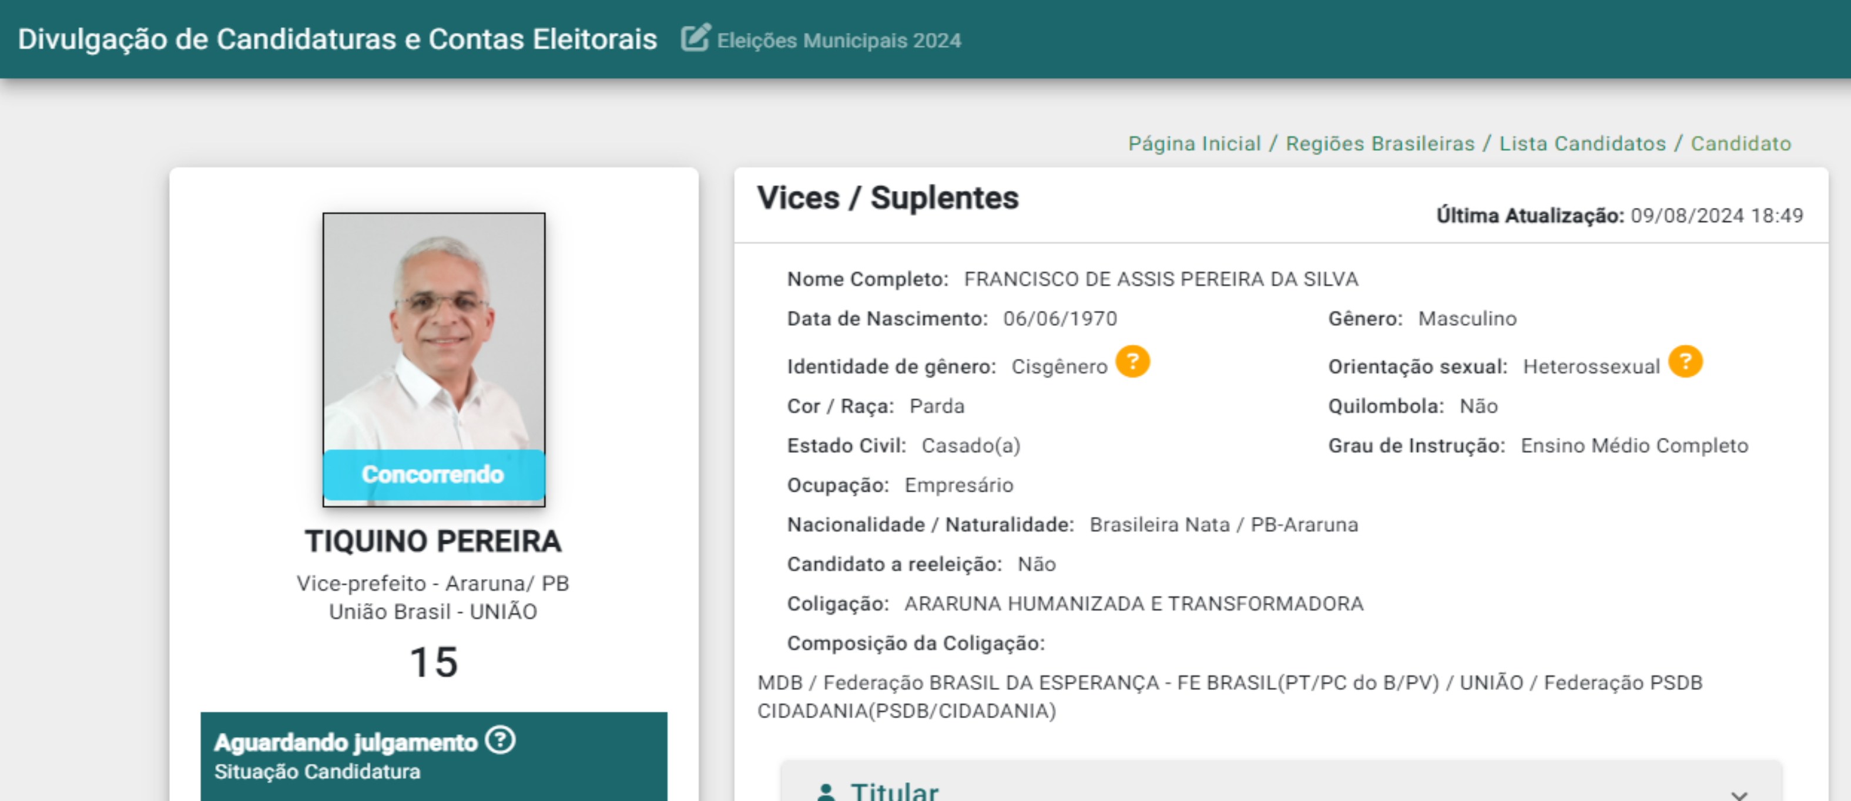Click Candidato a reeleição value Não
1851x801 pixels.
click(1036, 564)
